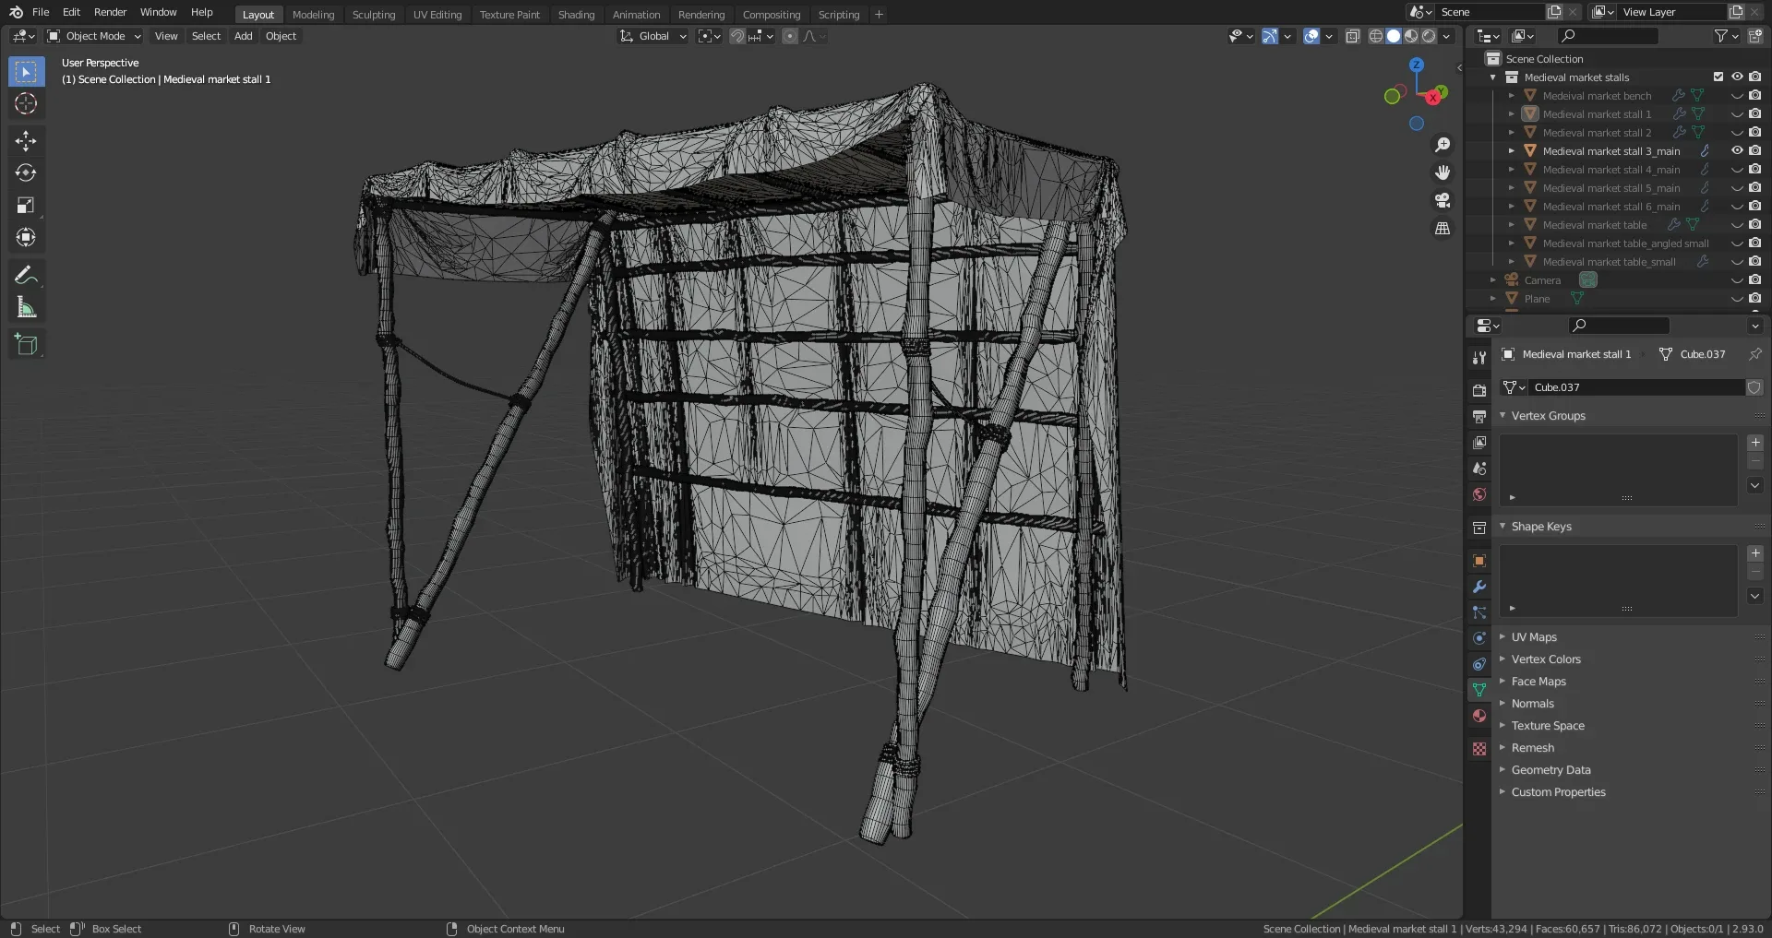The image size is (1772, 938).
Task: Switch to the UV Editing workspace tab
Action: (x=437, y=15)
